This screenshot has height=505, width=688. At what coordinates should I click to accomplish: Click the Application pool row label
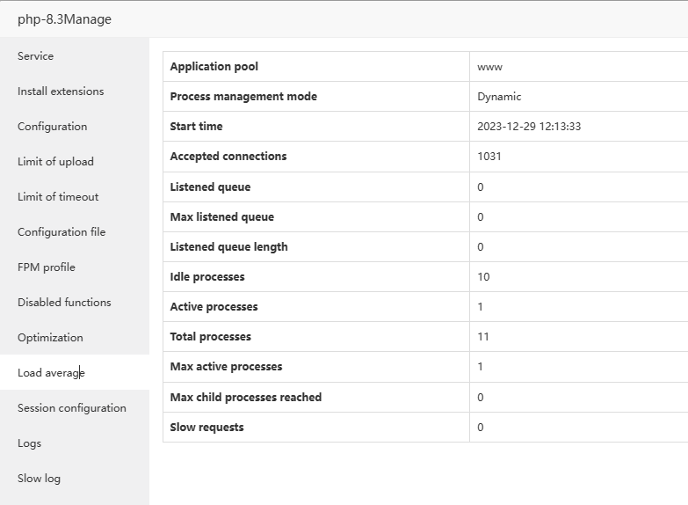[x=214, y=67]
